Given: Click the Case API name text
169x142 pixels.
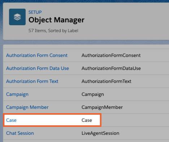Looking at the screenshot, I should click(x=87, y=120).
